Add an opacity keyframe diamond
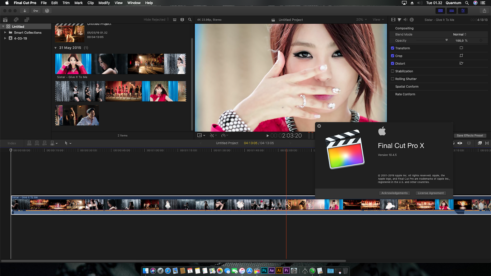This screenshot has width=491, height=276. [x=481, y=41]
